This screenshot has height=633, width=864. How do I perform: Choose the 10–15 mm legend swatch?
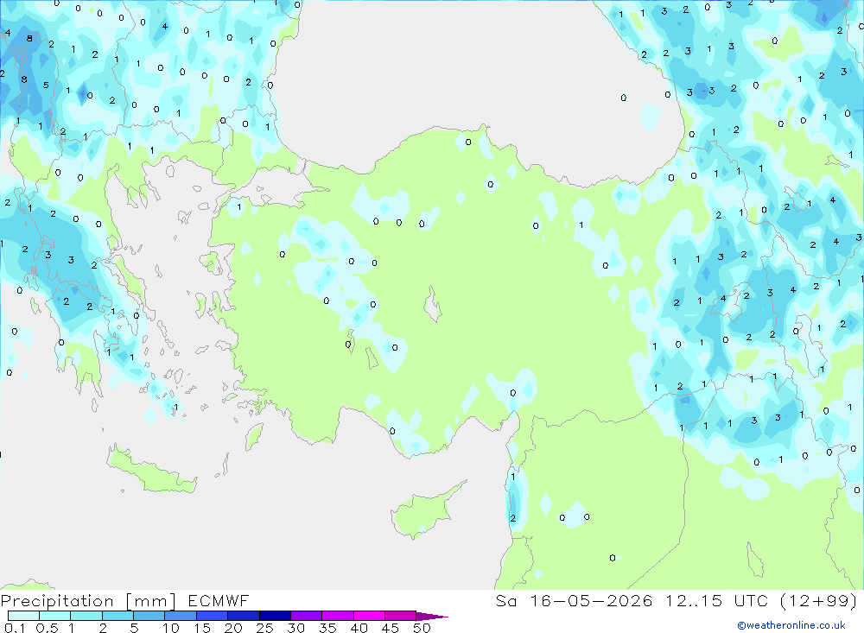pyautogui.click(x=181, y=616)
